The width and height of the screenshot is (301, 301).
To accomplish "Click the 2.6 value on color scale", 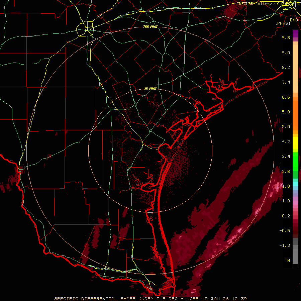I will [x=286, y=172].
